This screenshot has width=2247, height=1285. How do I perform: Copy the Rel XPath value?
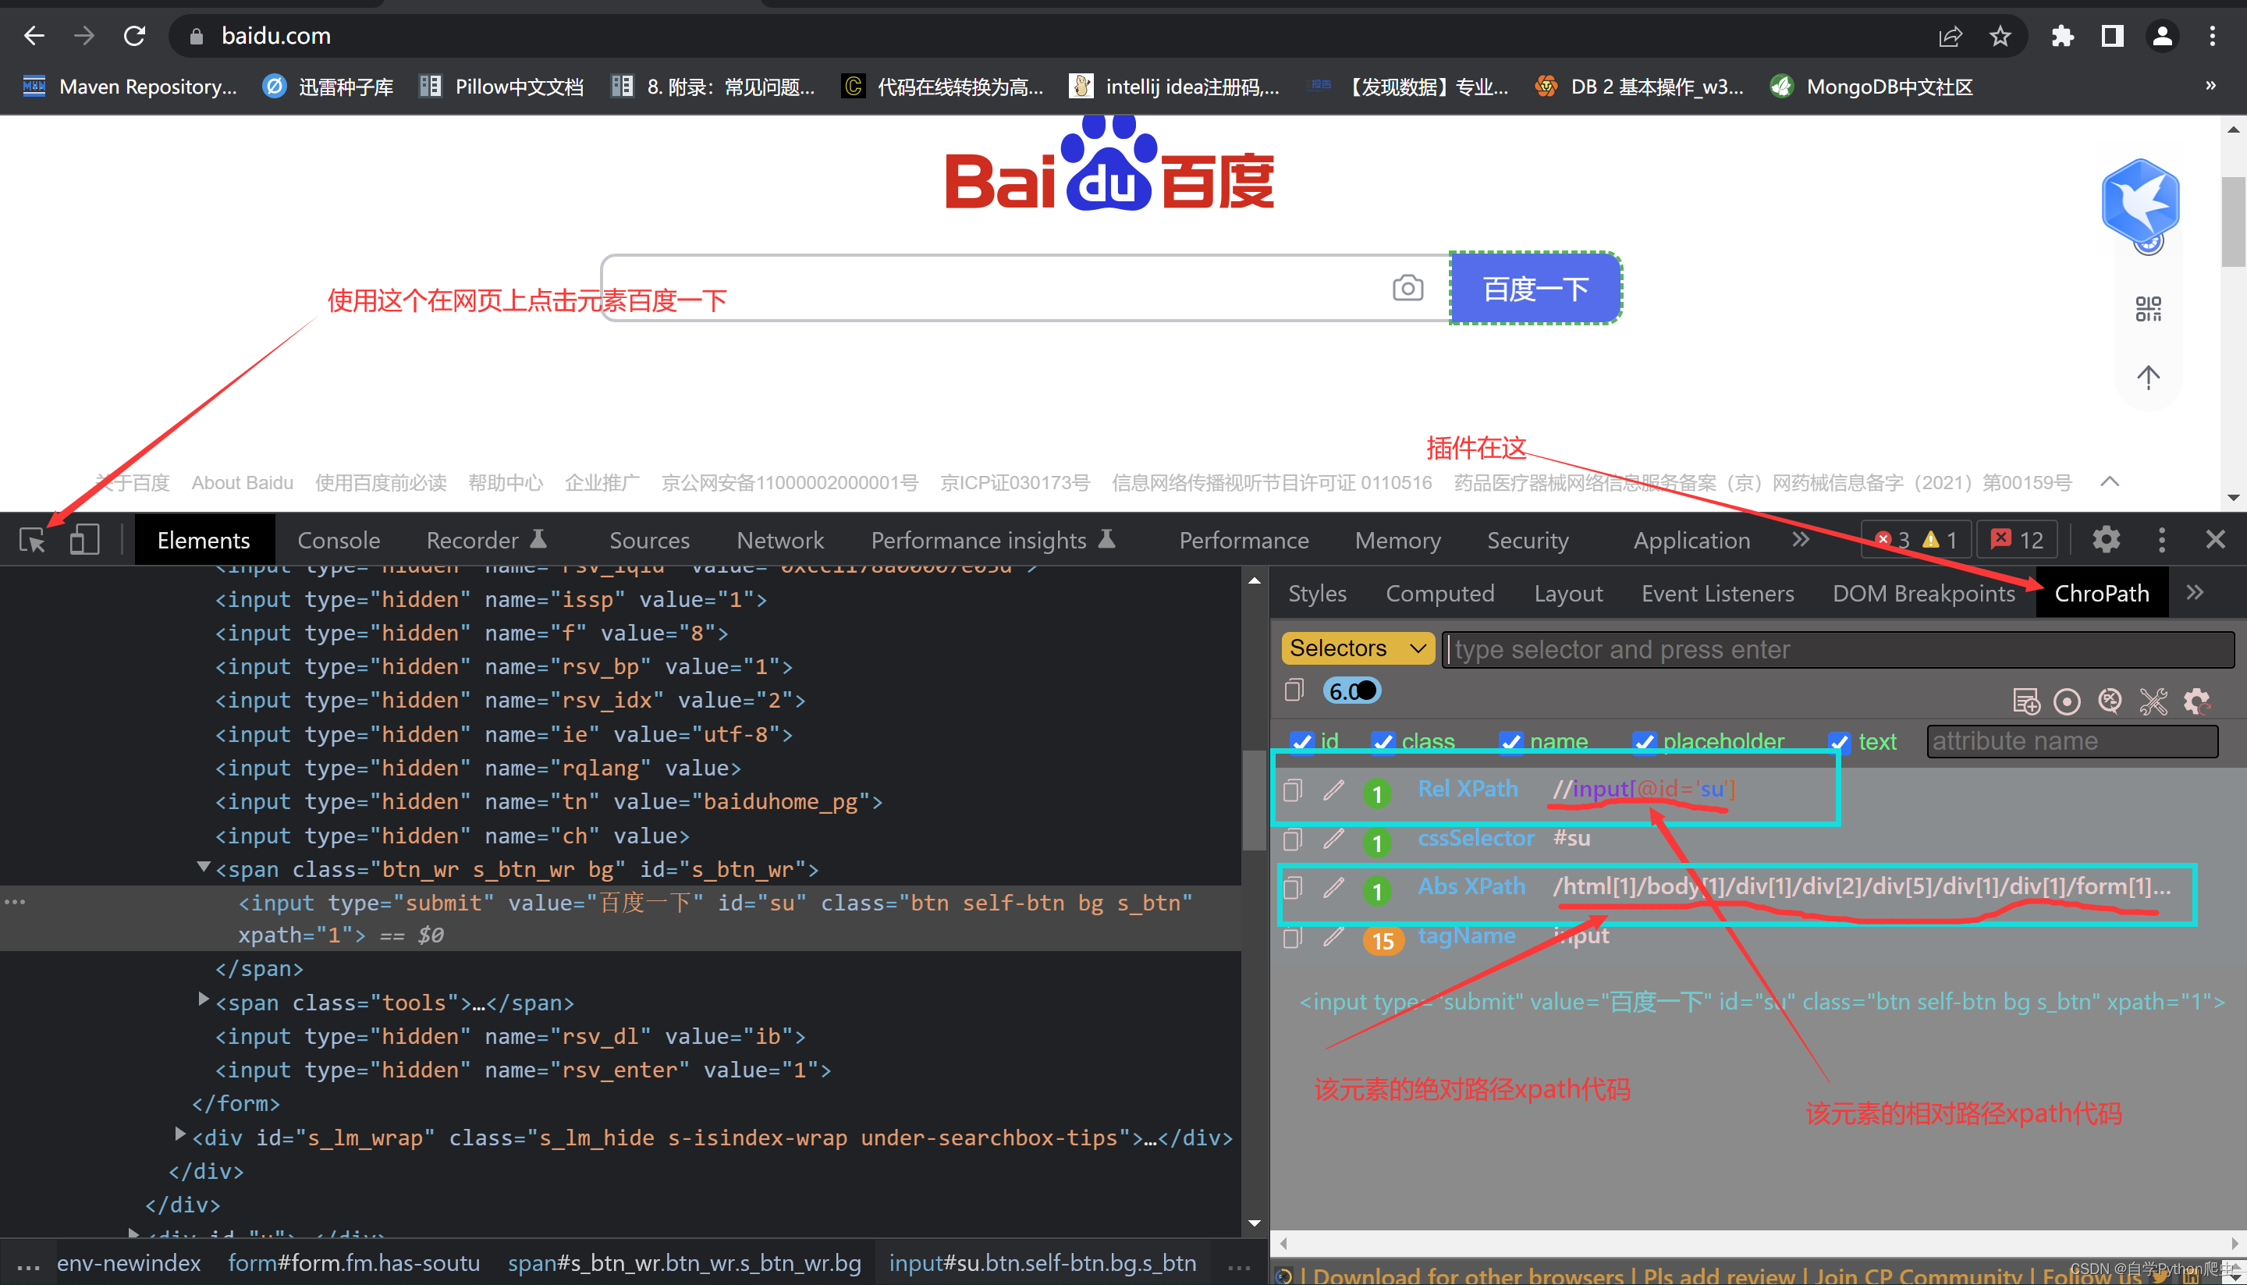point(1293,790)
